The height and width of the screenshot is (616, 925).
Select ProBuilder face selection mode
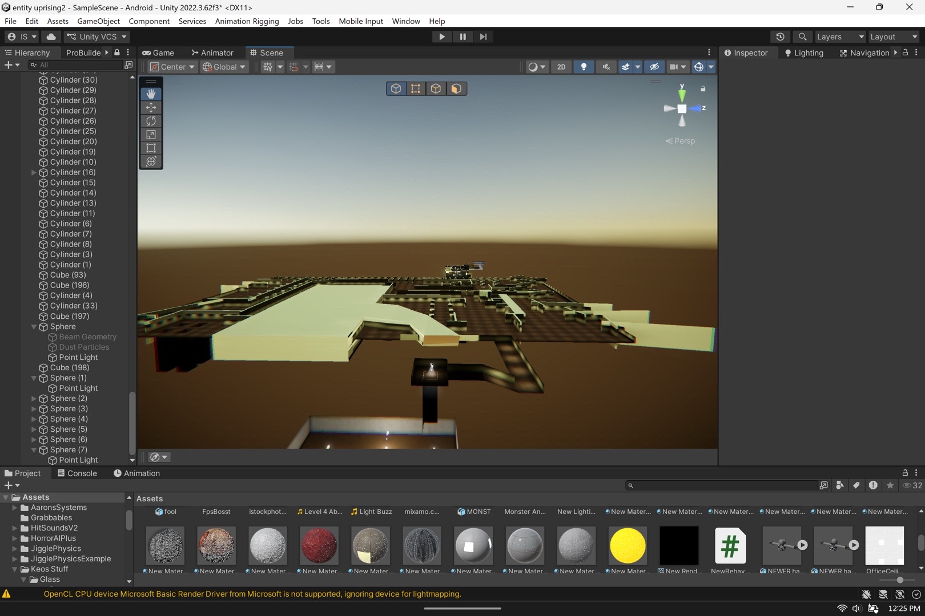[x=456, y=88]
